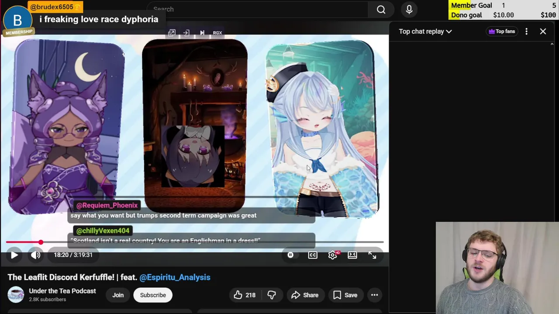This screenshot has width=559, height=314.
Task: Click the @chillyVexen404 chat overlay name
Action: [x=103, y=231]
